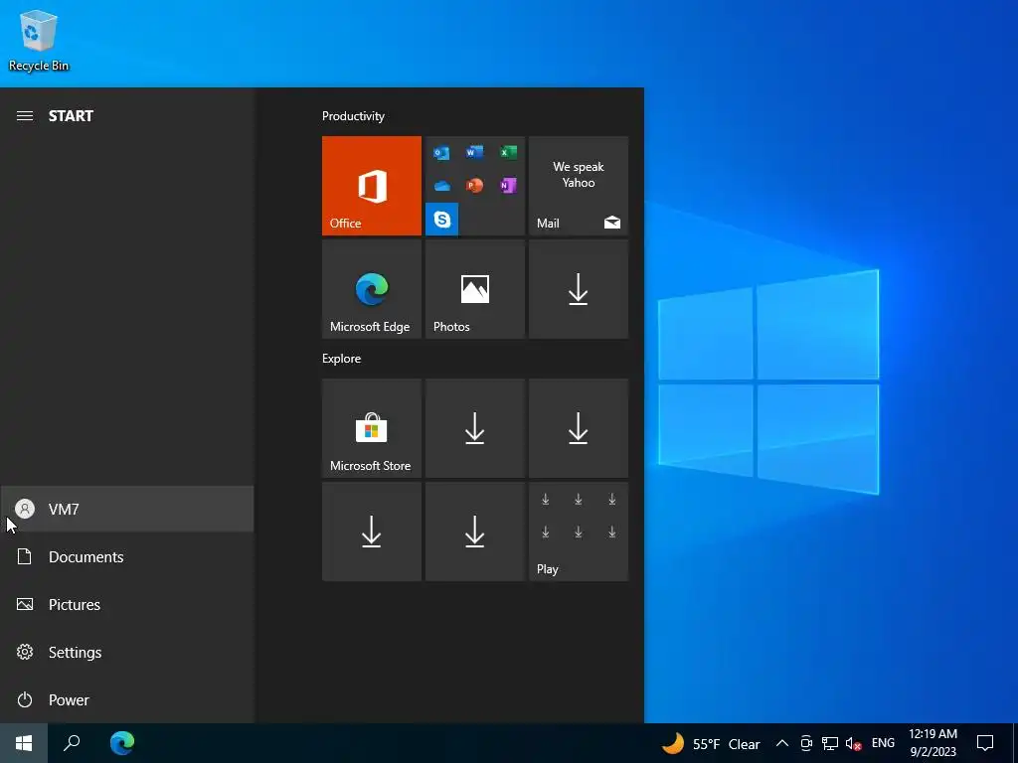Open Pictures from the Start sidebar

tap(127, 605)
